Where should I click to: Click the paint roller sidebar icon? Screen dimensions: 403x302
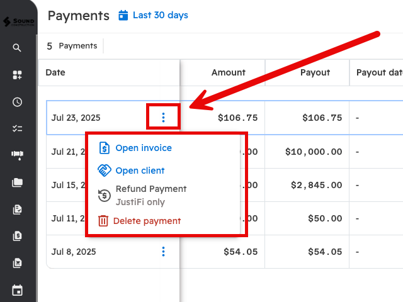pos(17,155)
